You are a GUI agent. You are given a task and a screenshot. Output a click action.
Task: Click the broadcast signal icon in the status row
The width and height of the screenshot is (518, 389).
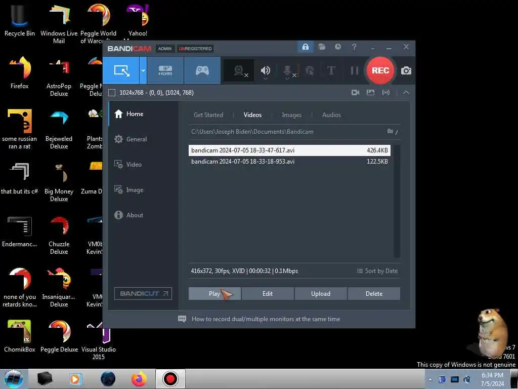tap(385, 93)
